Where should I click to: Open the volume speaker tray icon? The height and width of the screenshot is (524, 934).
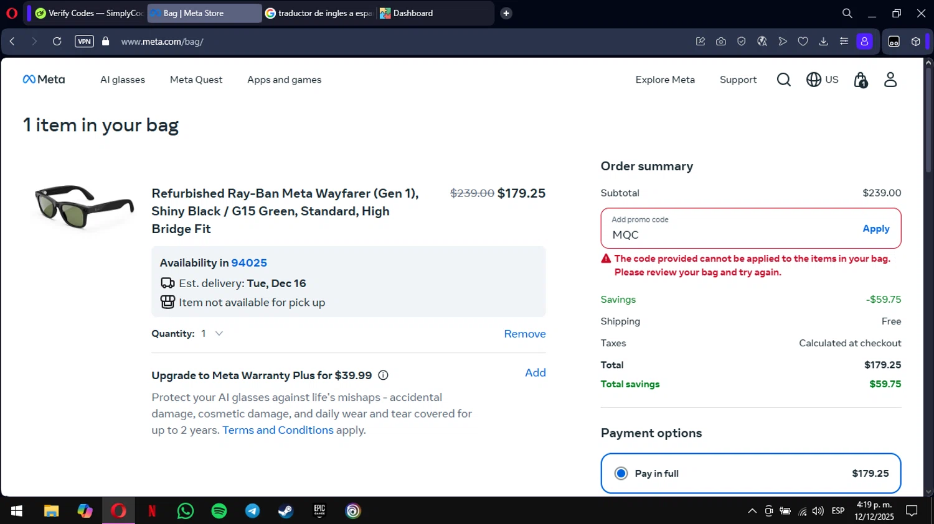(818, 511)
